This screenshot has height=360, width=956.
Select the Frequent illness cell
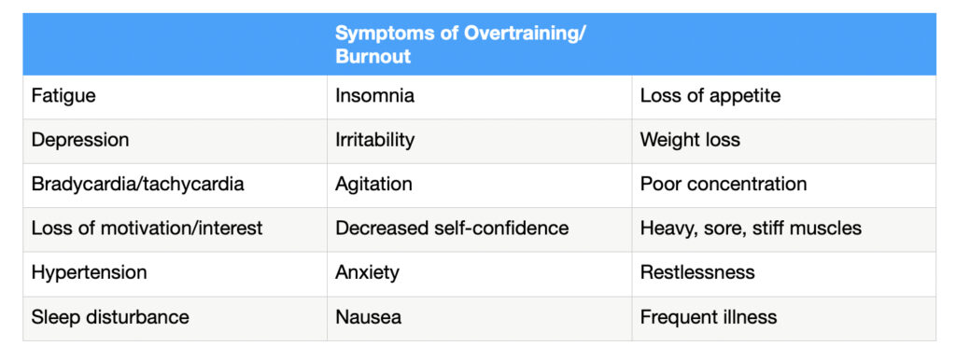(783, 319)
